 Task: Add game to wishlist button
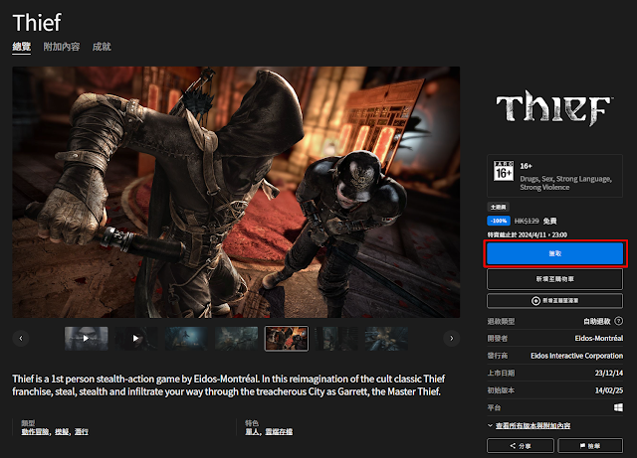pos(555,301)
